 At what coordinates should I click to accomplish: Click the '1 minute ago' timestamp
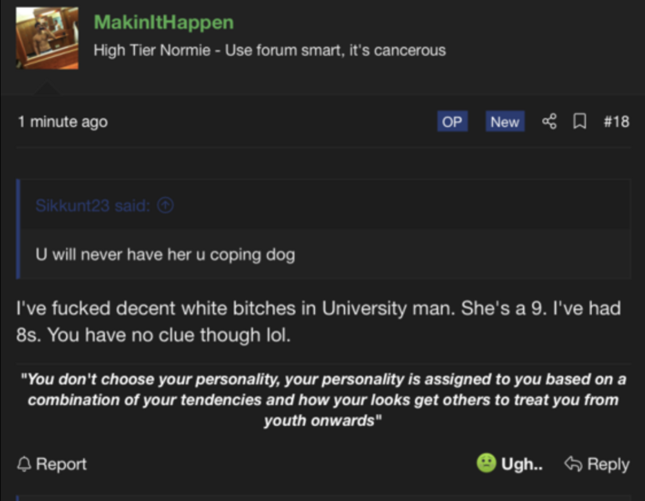pyautogui.click(x=63, y=122)
